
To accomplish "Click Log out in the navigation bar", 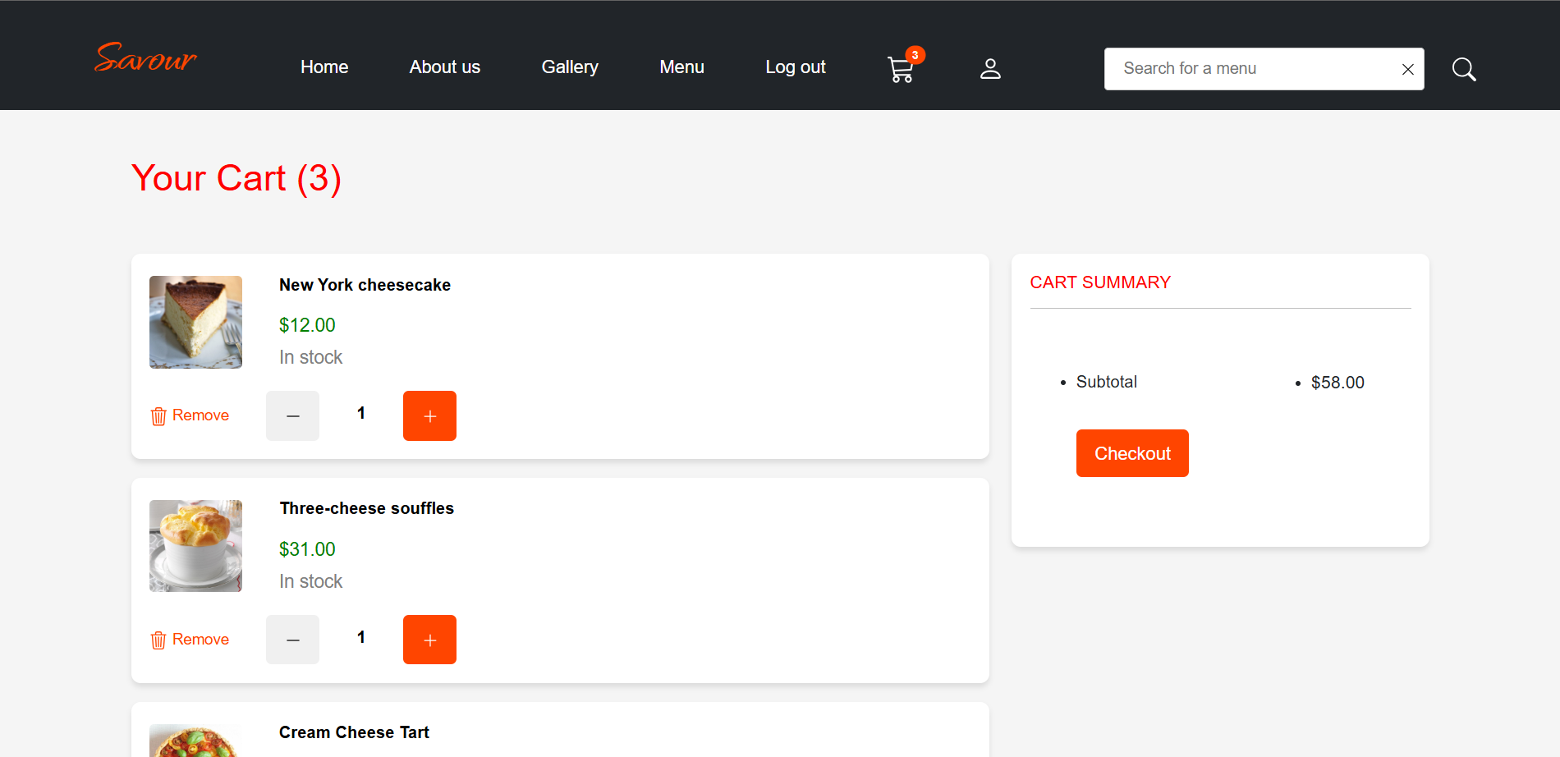I will [x=795, y=67].
